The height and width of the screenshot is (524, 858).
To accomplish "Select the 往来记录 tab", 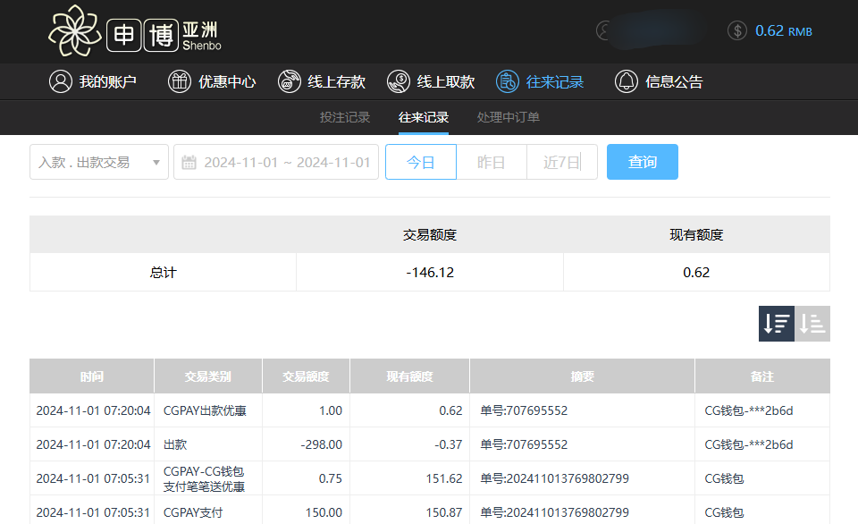I will (422, 116).
